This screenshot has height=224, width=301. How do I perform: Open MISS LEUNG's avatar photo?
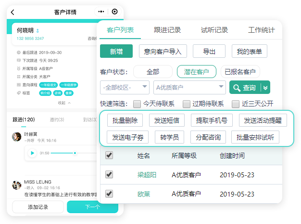17,184
